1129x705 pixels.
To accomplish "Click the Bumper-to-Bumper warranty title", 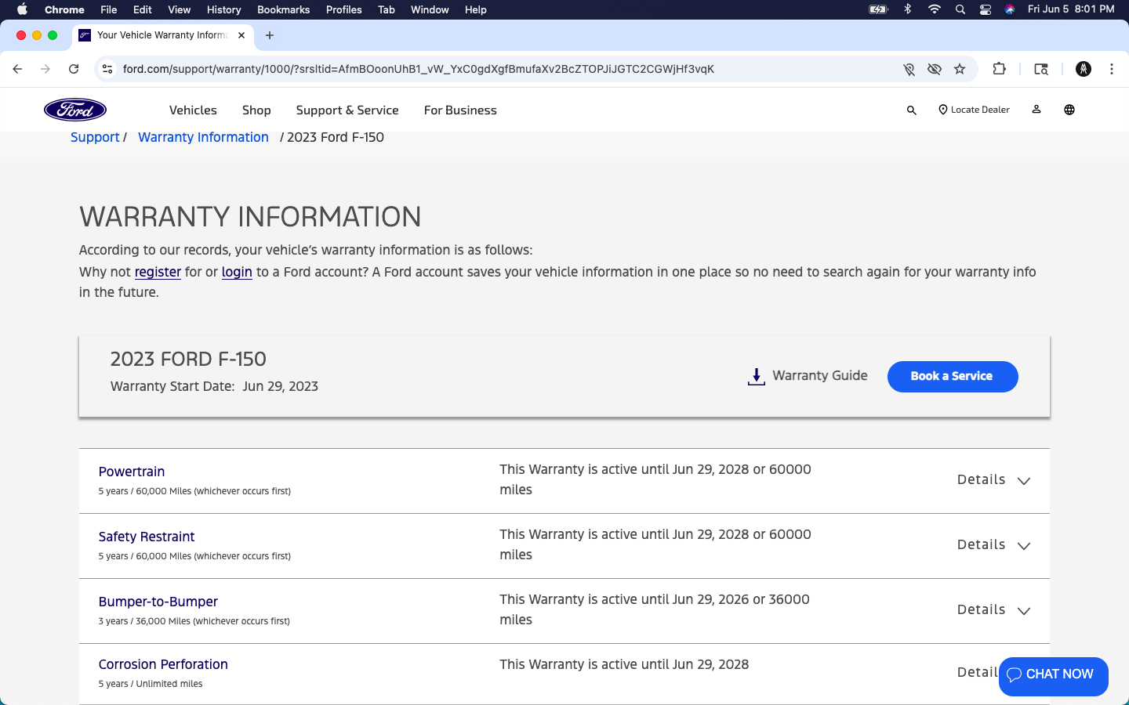I will 158,602.
